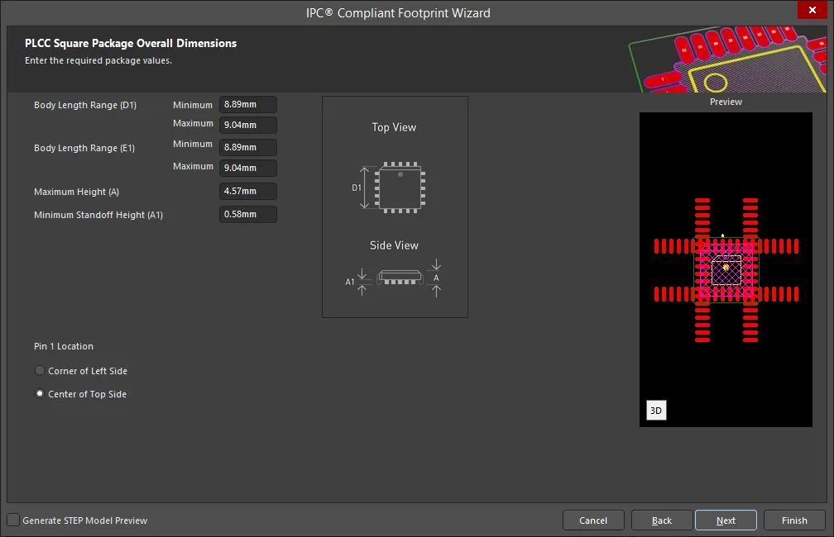Click the Cancel button
Image resolution: width=834 pixels, height=537 pixels.
point(593,520)
